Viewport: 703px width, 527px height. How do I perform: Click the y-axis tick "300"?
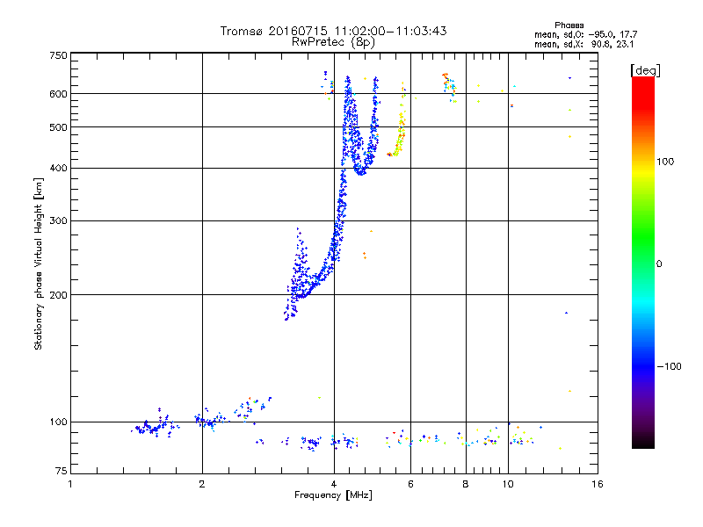coord(59,221)
